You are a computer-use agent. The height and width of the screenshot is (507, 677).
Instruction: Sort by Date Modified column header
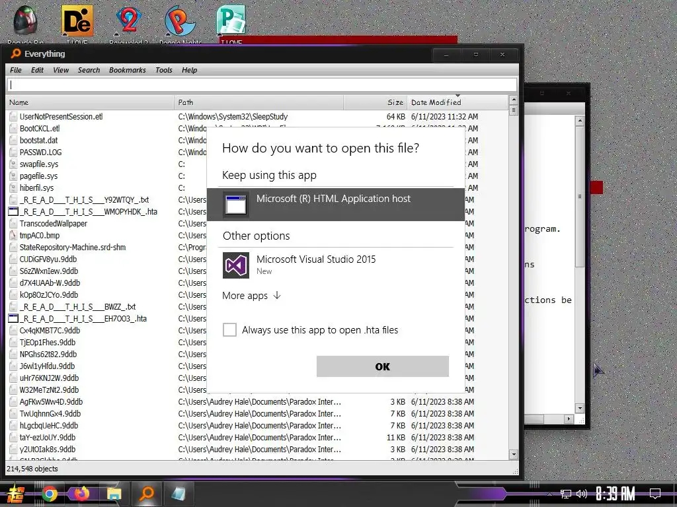(458, 102)
